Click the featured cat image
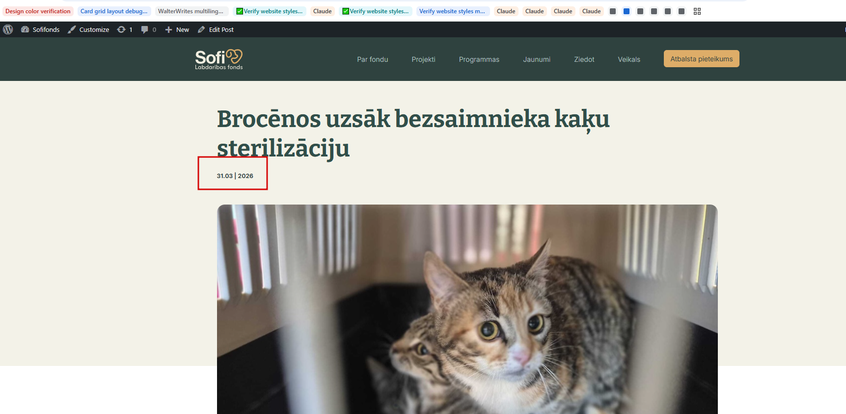The width and height of the screenshot is (846, 414). (467, 309)
